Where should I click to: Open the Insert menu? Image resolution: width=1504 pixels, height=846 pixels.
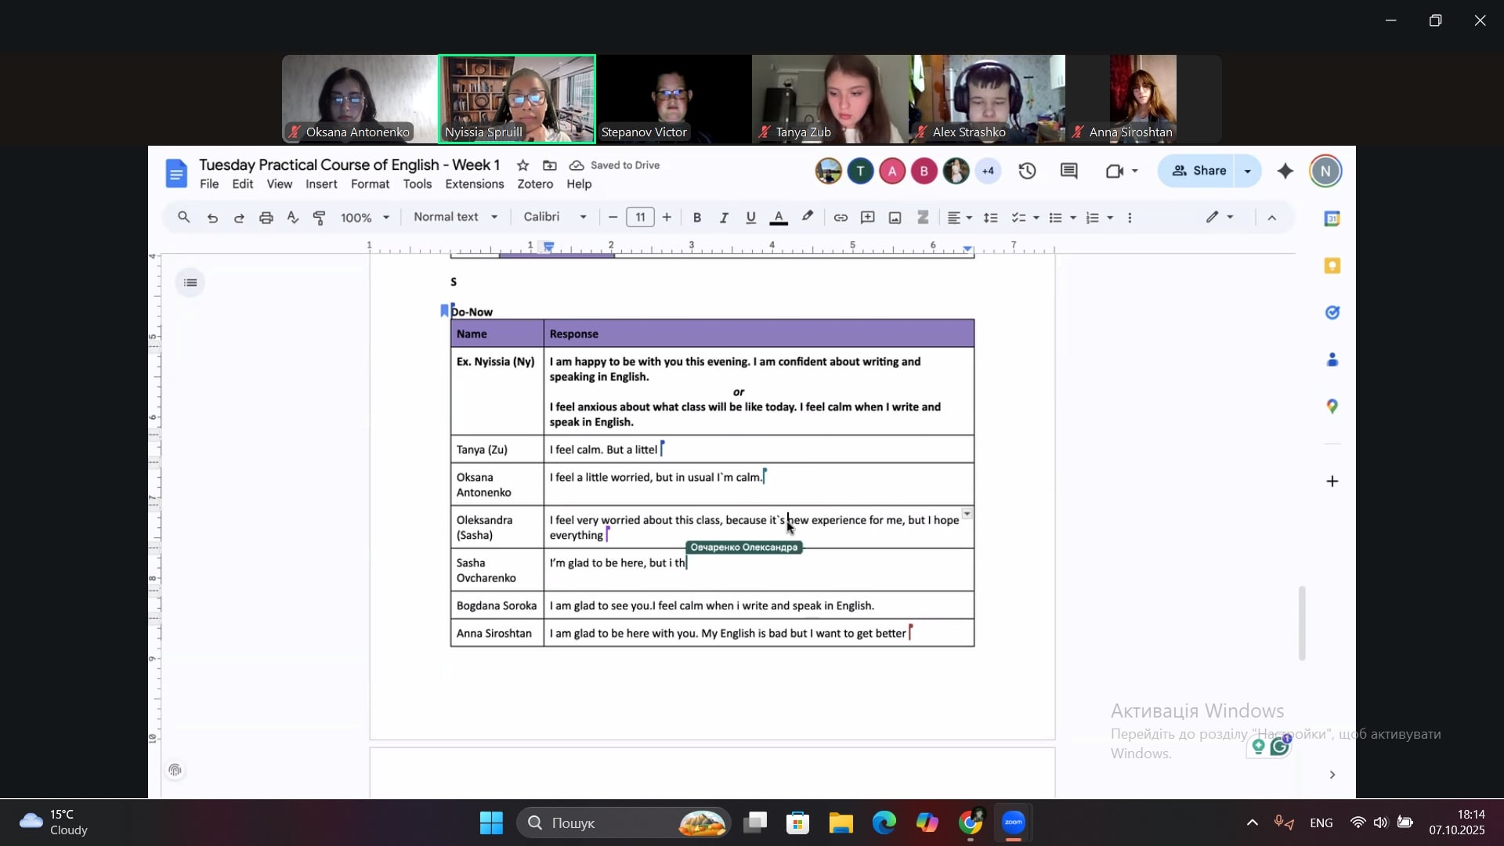(321, 184)
